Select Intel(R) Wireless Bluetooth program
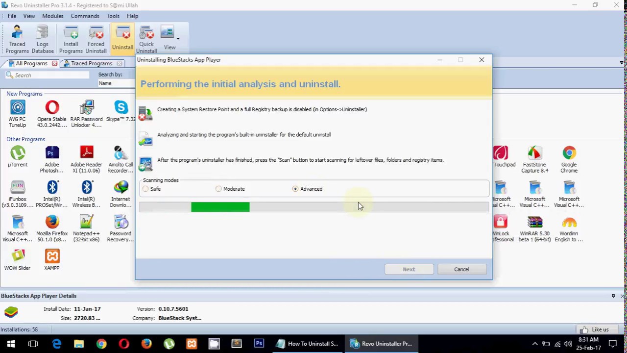 [x=86, y=194]
